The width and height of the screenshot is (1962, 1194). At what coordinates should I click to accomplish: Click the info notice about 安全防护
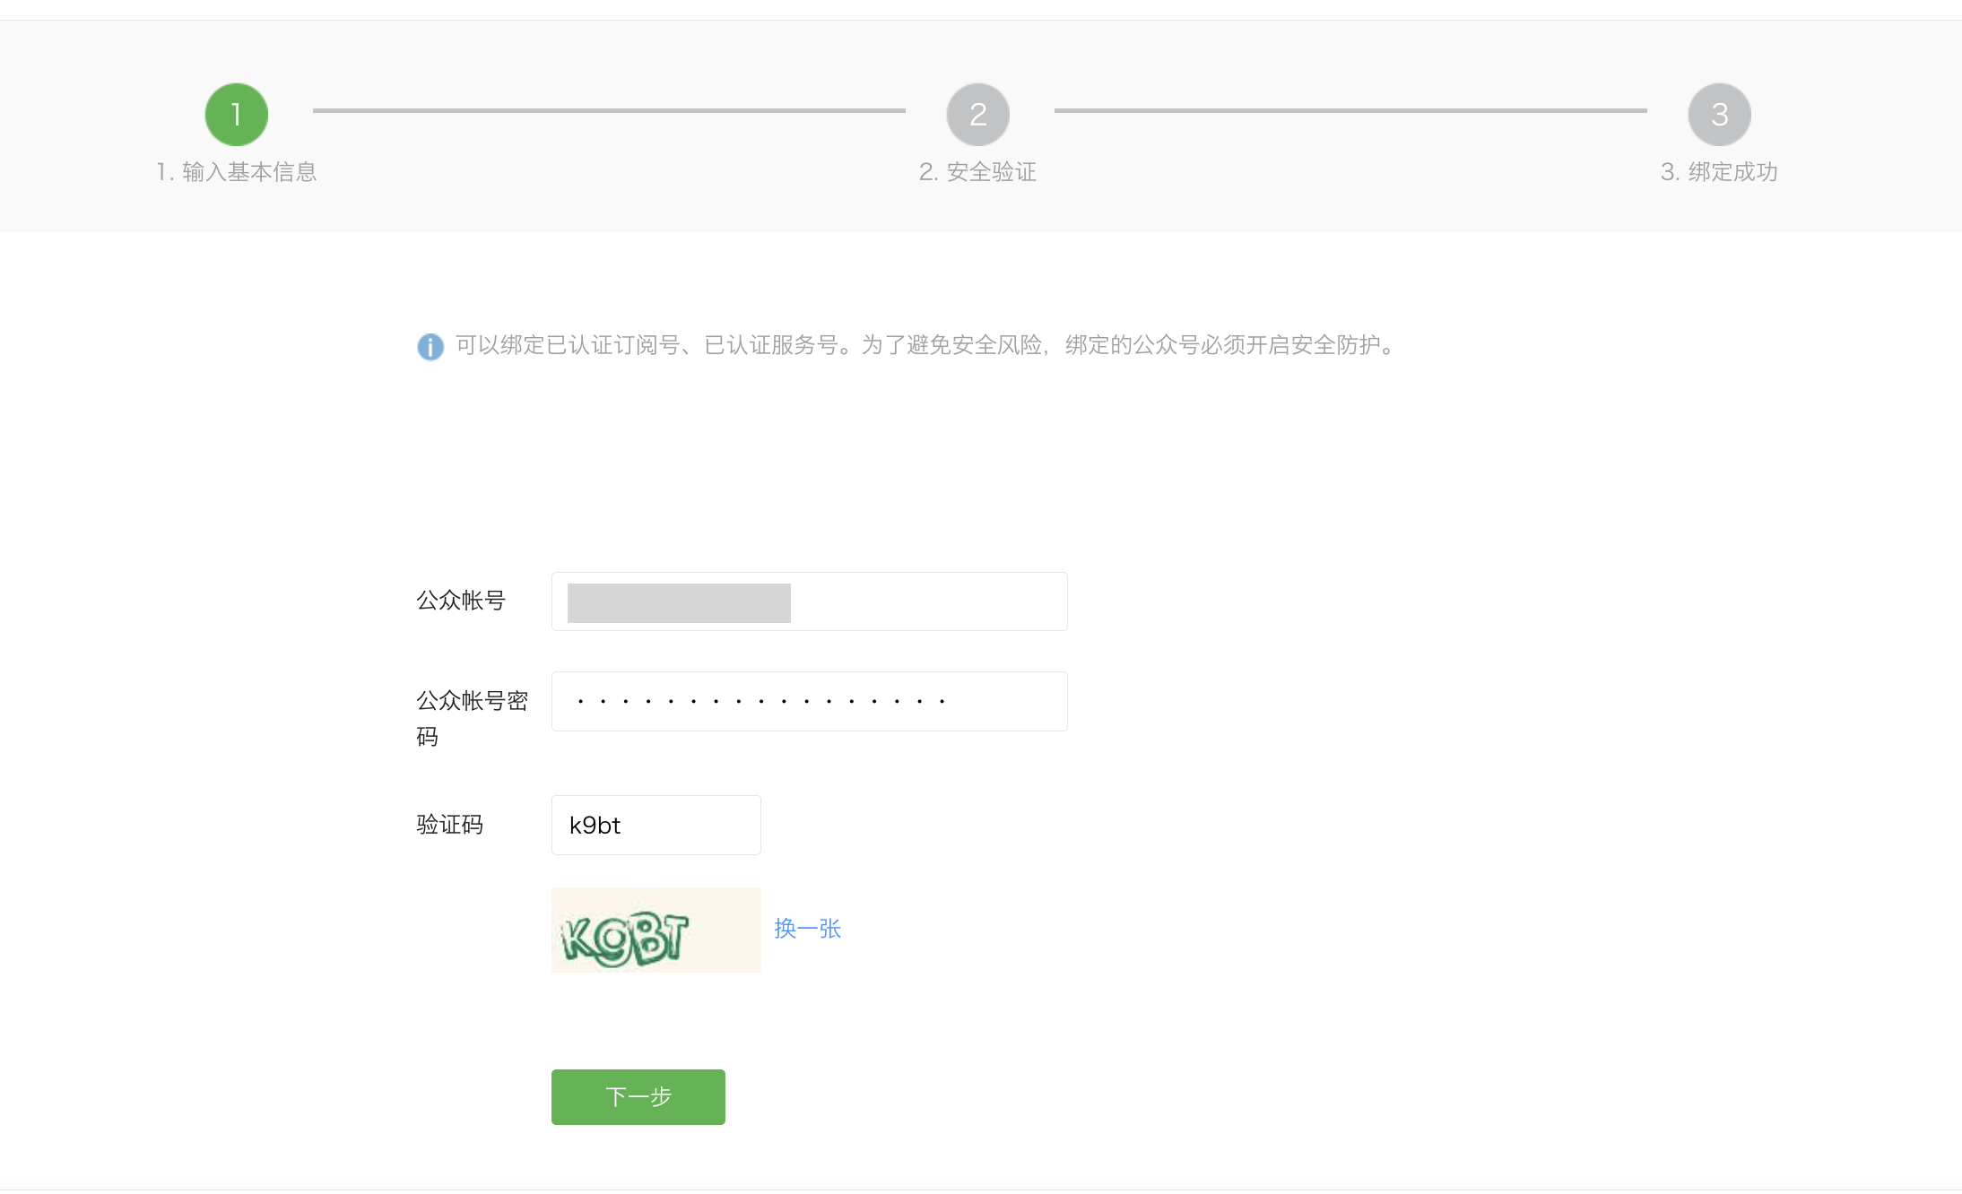tap(924, 345)
